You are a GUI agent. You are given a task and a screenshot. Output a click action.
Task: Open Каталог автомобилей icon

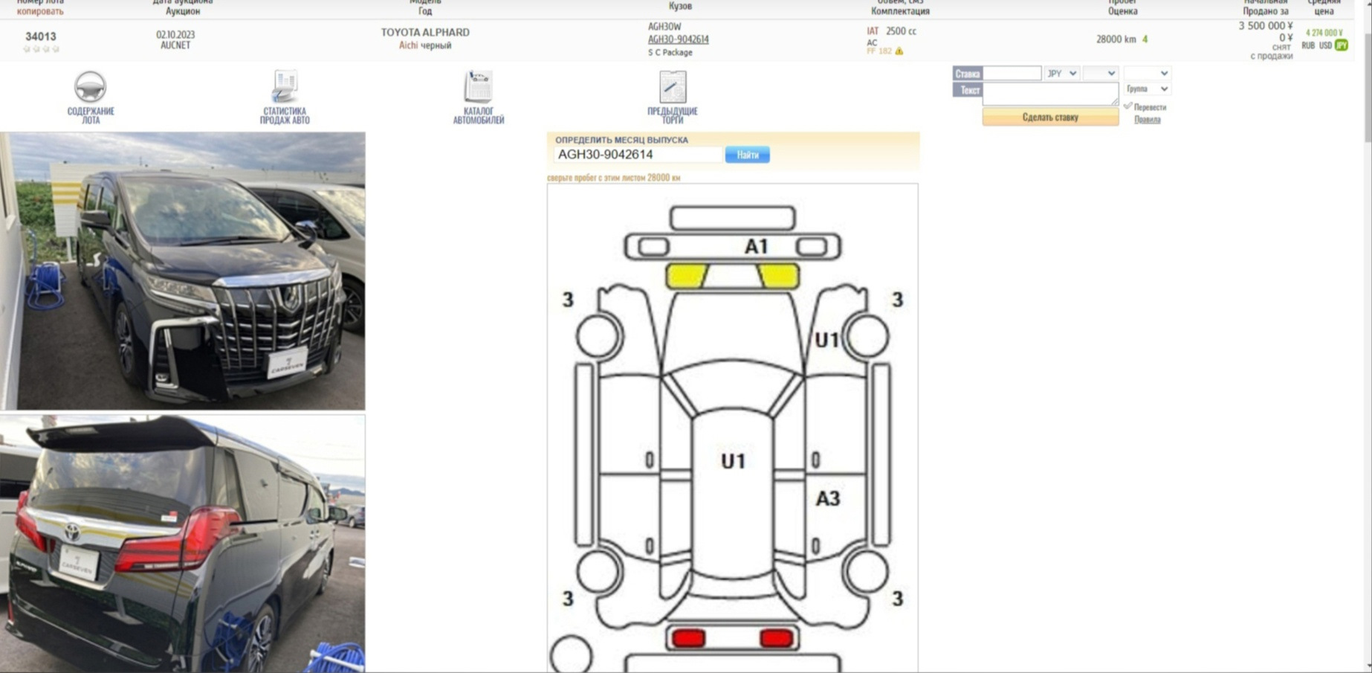[x=478, y=87]
